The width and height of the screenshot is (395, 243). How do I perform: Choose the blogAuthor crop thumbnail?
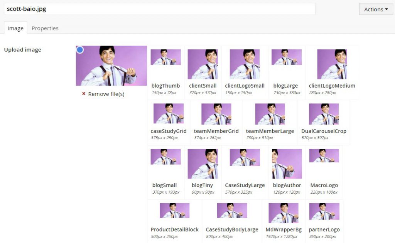point(287,164)
